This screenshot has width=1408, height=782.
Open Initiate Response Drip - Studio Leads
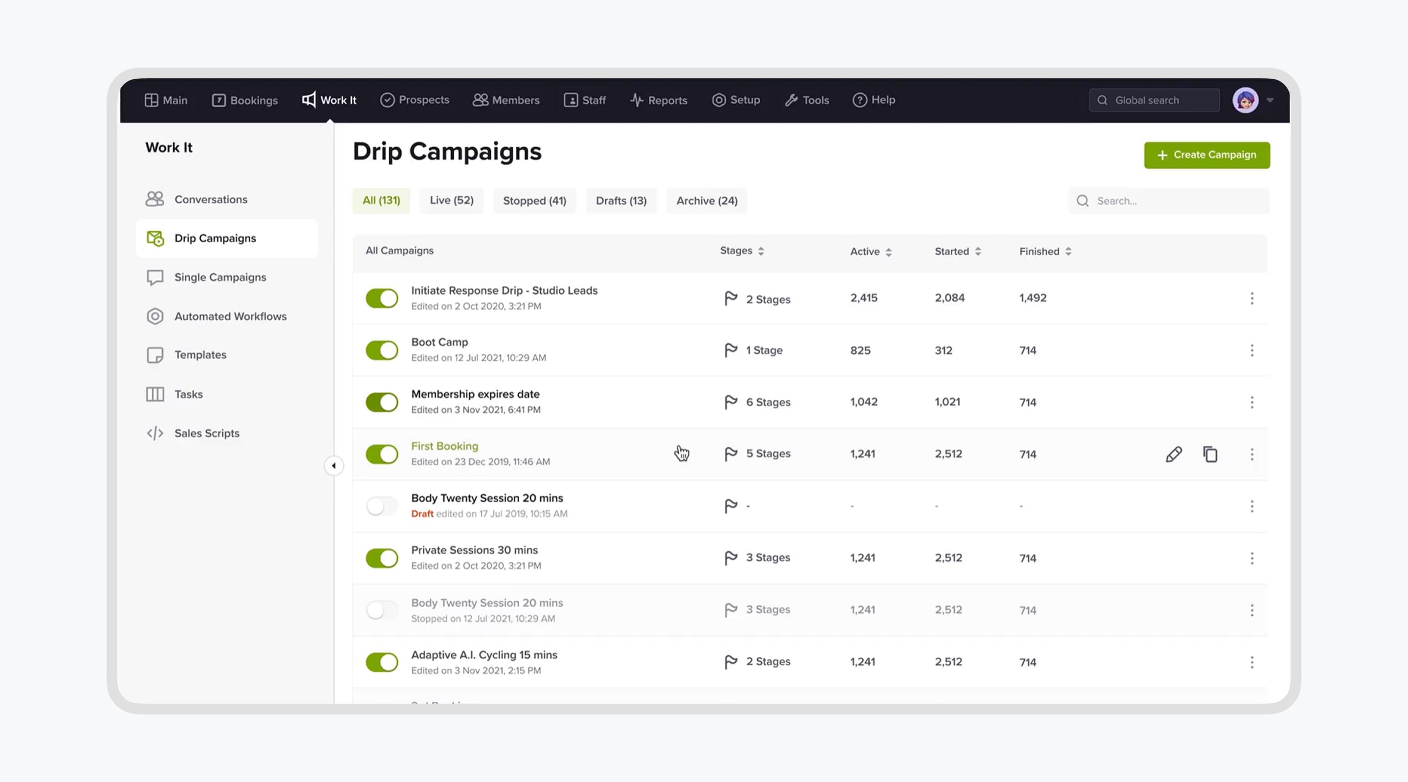point(504,290)
